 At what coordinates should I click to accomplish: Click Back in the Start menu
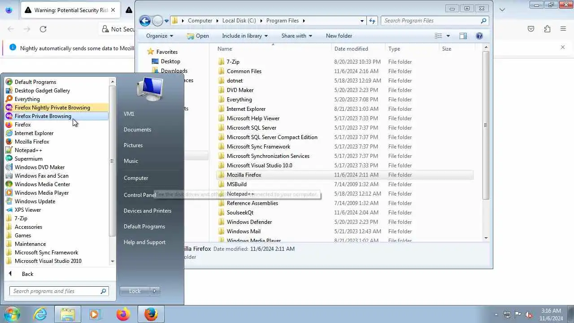27,274
